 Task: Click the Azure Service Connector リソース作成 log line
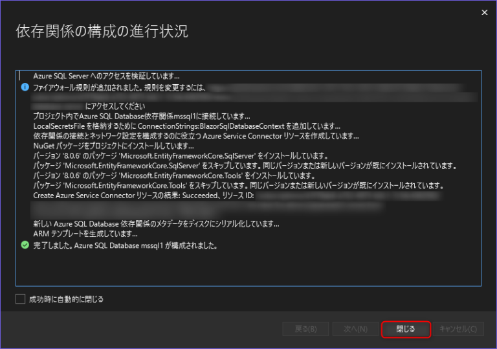[195, 136]
